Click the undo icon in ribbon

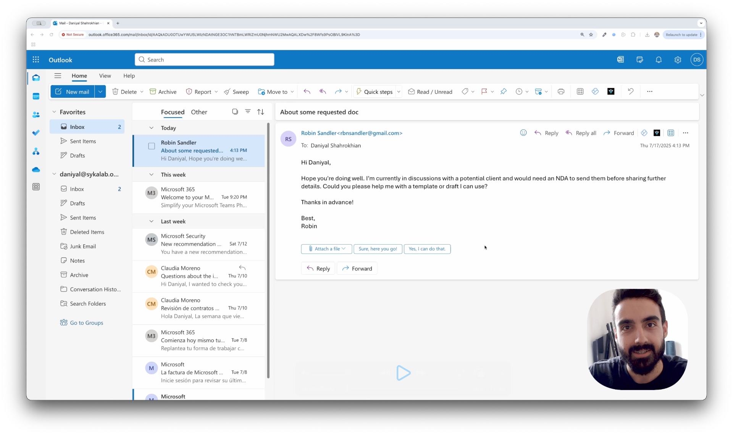tap(631, 92)
